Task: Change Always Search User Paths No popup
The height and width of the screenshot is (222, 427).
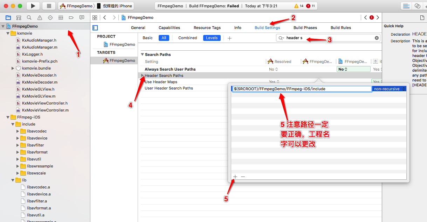Action: tap(353, 69)
